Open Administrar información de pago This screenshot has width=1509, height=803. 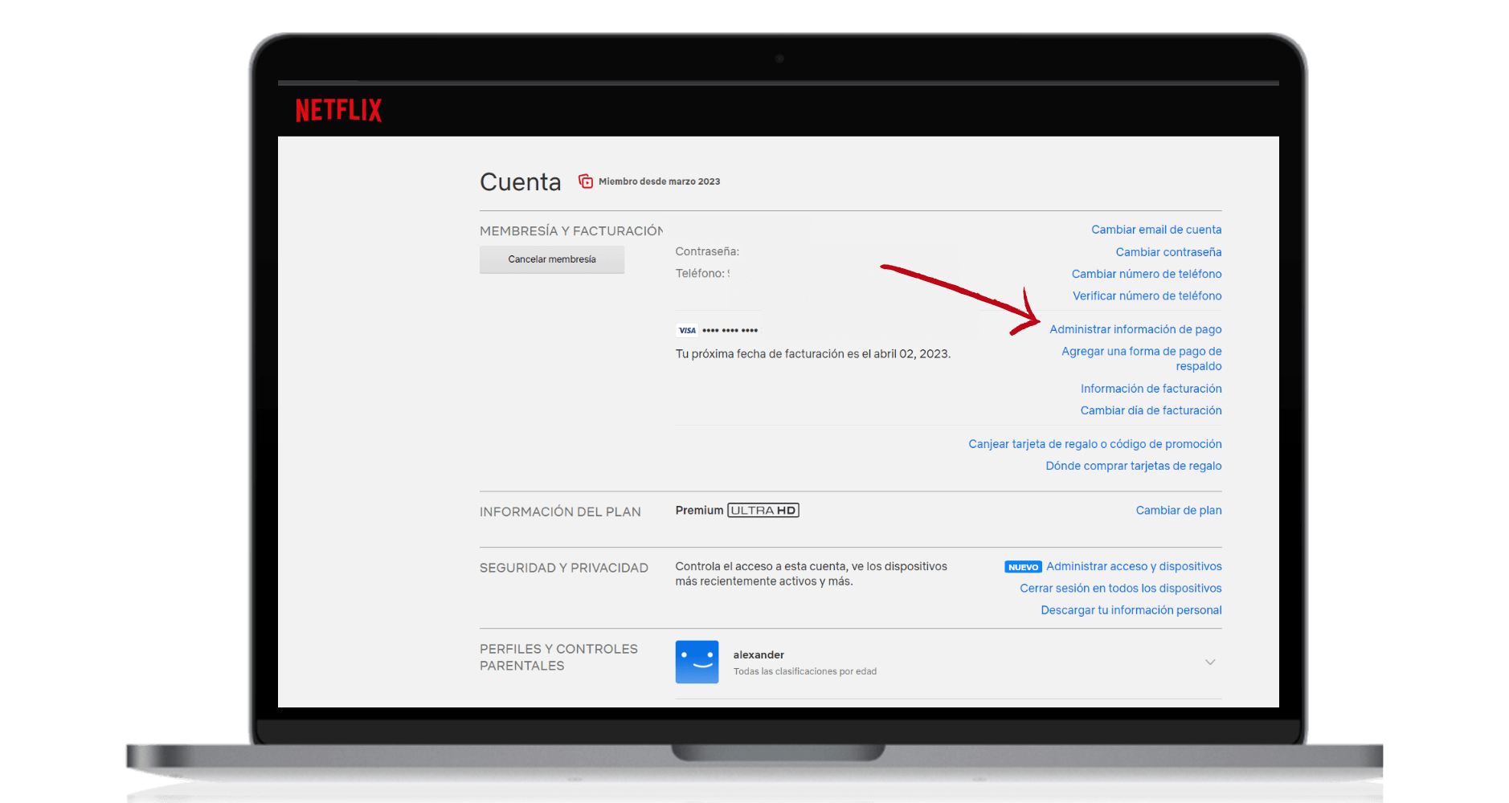pos(1135,328)
